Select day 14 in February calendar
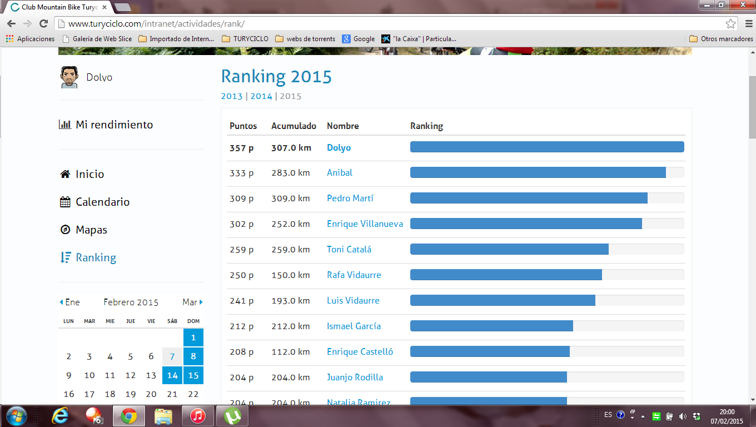This screenshot has height=427, width=756. [x=172, y=375]
